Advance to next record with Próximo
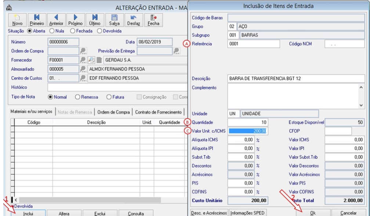The width and height of the screenshot is (370, 216). tap(76, 20)
